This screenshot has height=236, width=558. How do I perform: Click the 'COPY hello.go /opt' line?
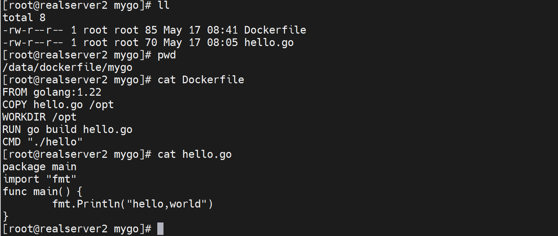(58, 104)
